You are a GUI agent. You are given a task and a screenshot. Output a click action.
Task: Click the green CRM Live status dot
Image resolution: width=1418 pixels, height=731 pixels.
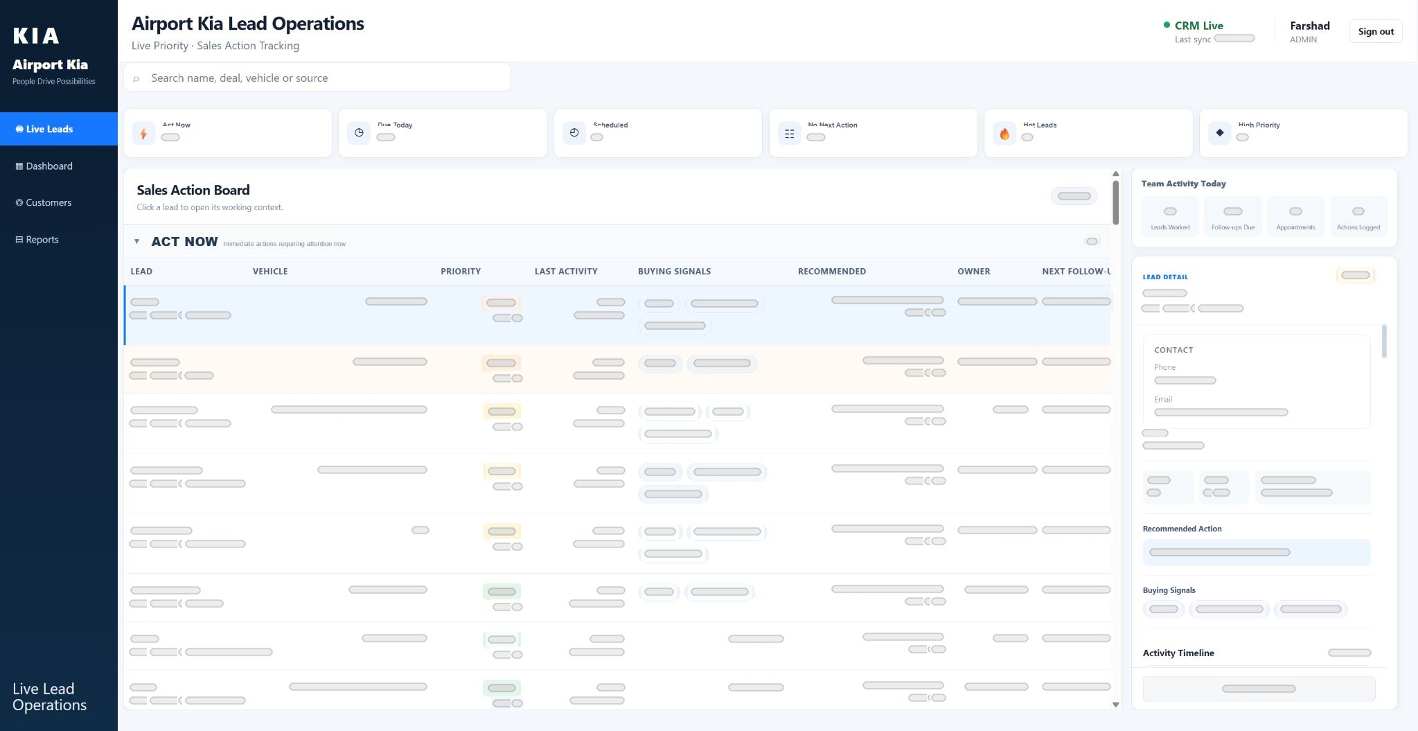coord(1167,25)
